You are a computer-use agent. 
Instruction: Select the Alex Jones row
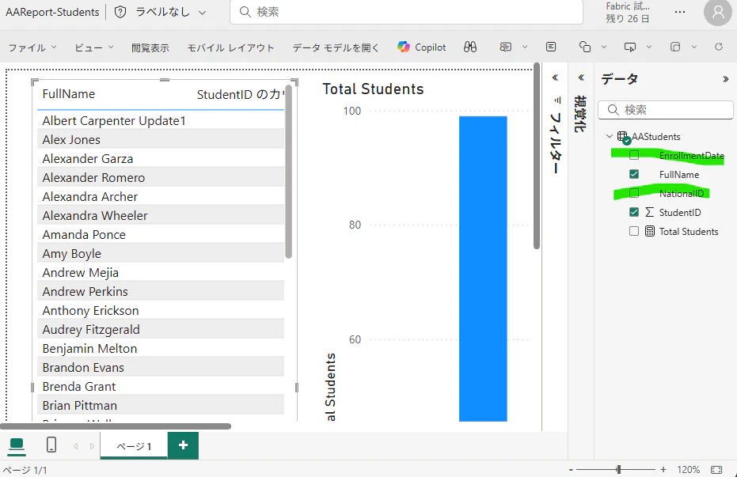tap(161, 139)
